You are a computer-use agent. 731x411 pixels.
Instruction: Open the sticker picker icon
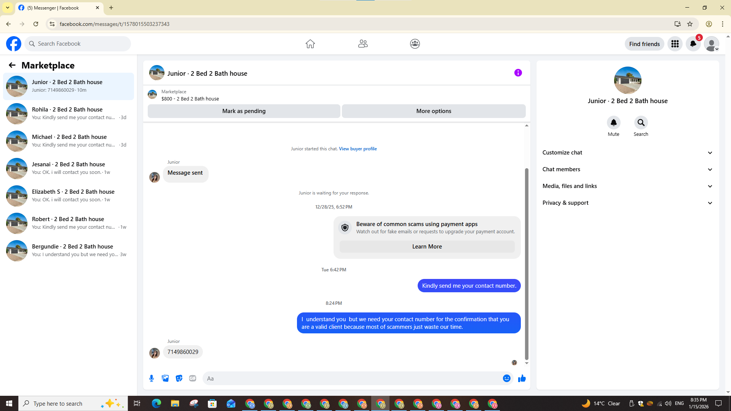179,378
